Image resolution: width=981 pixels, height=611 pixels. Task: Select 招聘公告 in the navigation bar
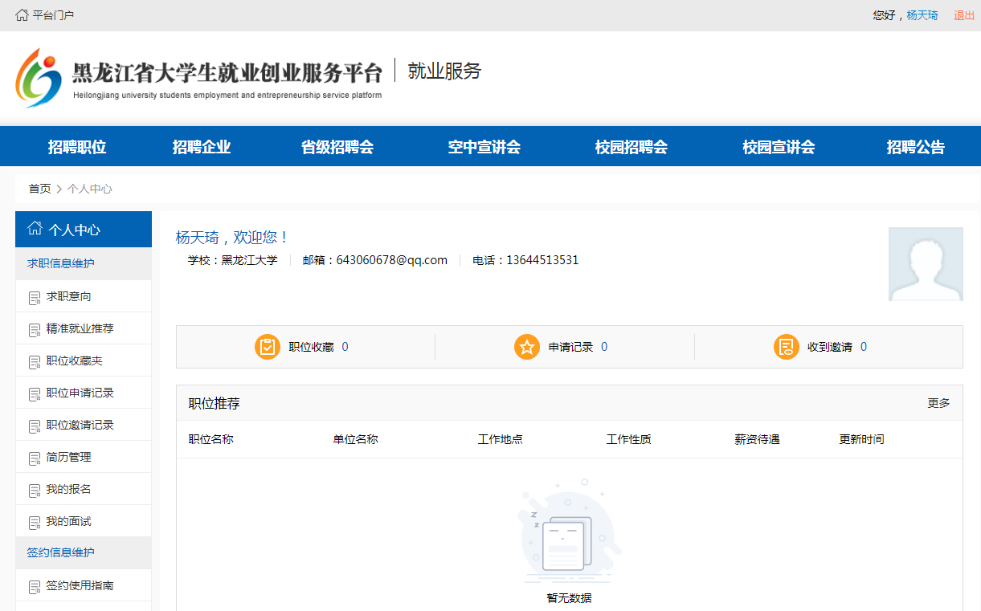(914, 146)
